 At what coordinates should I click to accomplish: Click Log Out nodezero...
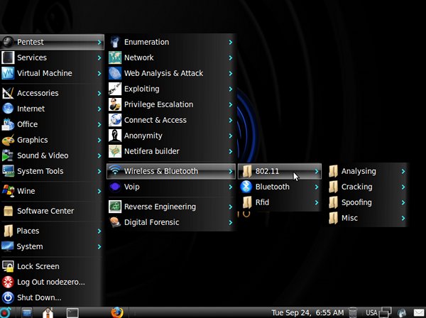click(x=52, y=282)
